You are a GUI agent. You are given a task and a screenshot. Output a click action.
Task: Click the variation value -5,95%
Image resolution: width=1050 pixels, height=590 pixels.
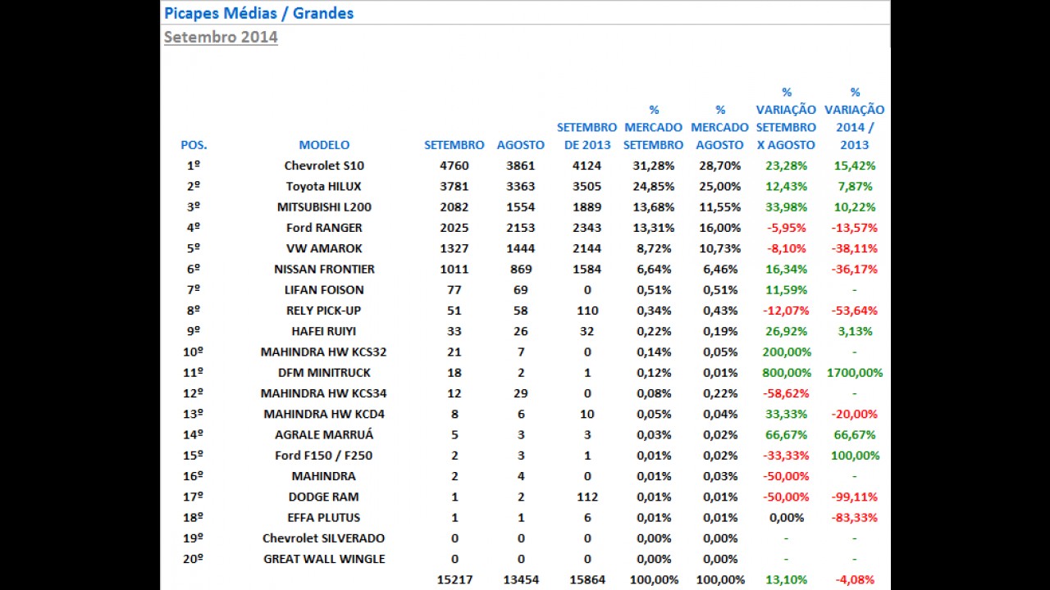click(x=786, y=228)
